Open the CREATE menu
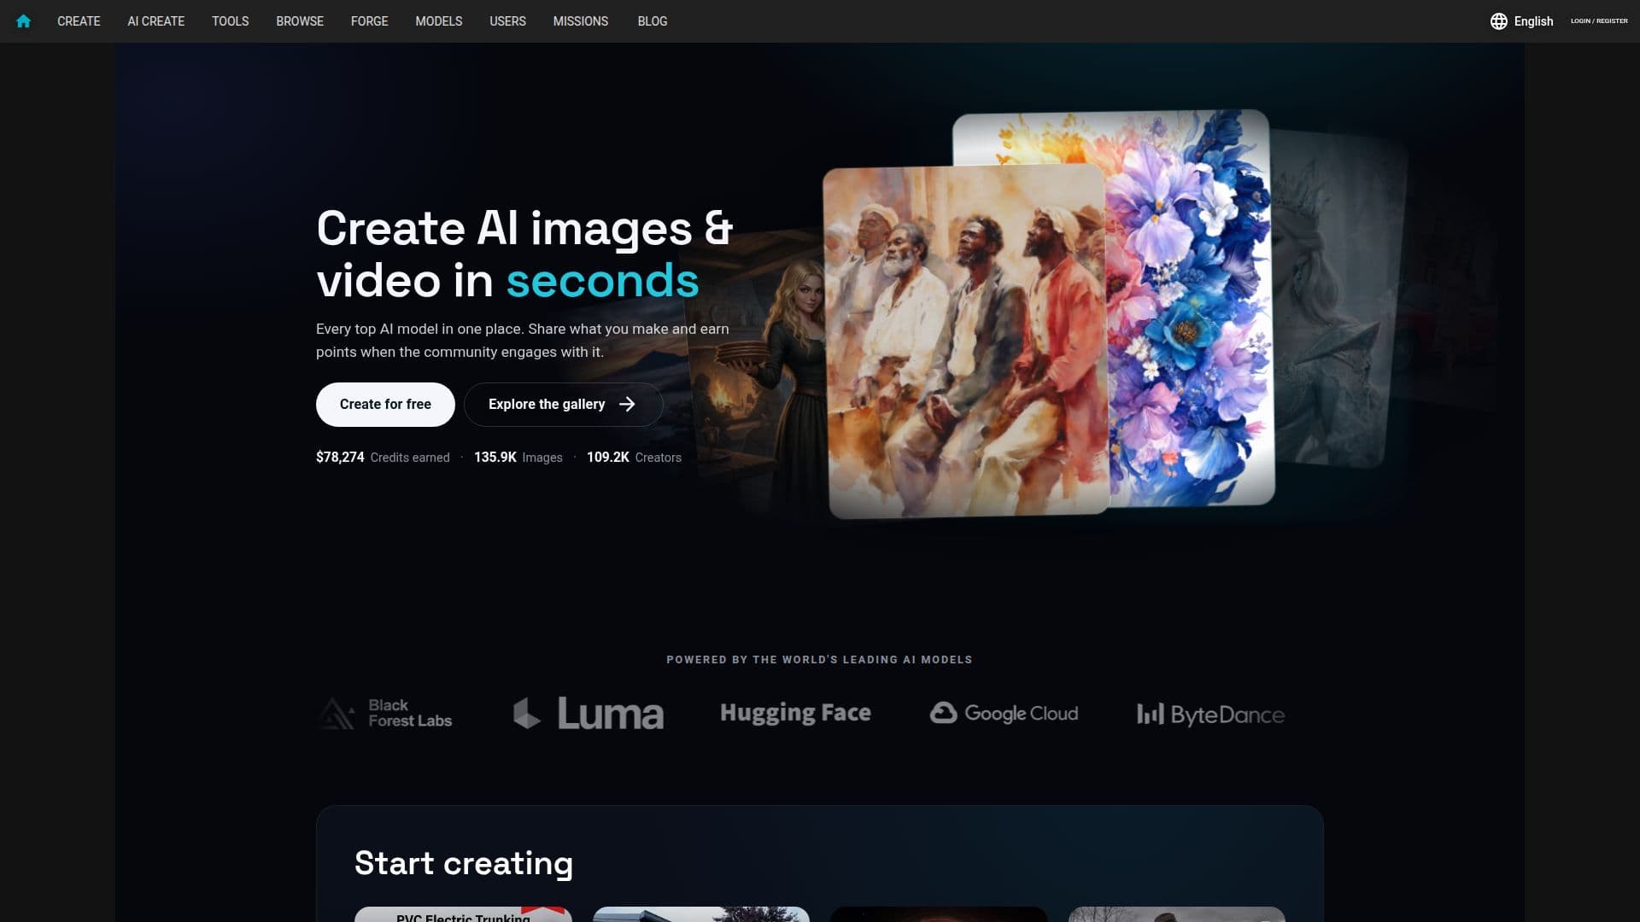Image resolution: width=1640 pixels, height=922 pixels. 79,21
